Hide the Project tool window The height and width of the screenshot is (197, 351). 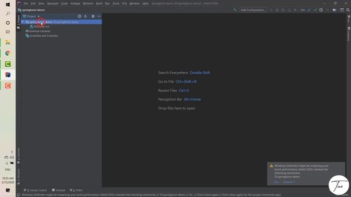click(x=99, y=16)
